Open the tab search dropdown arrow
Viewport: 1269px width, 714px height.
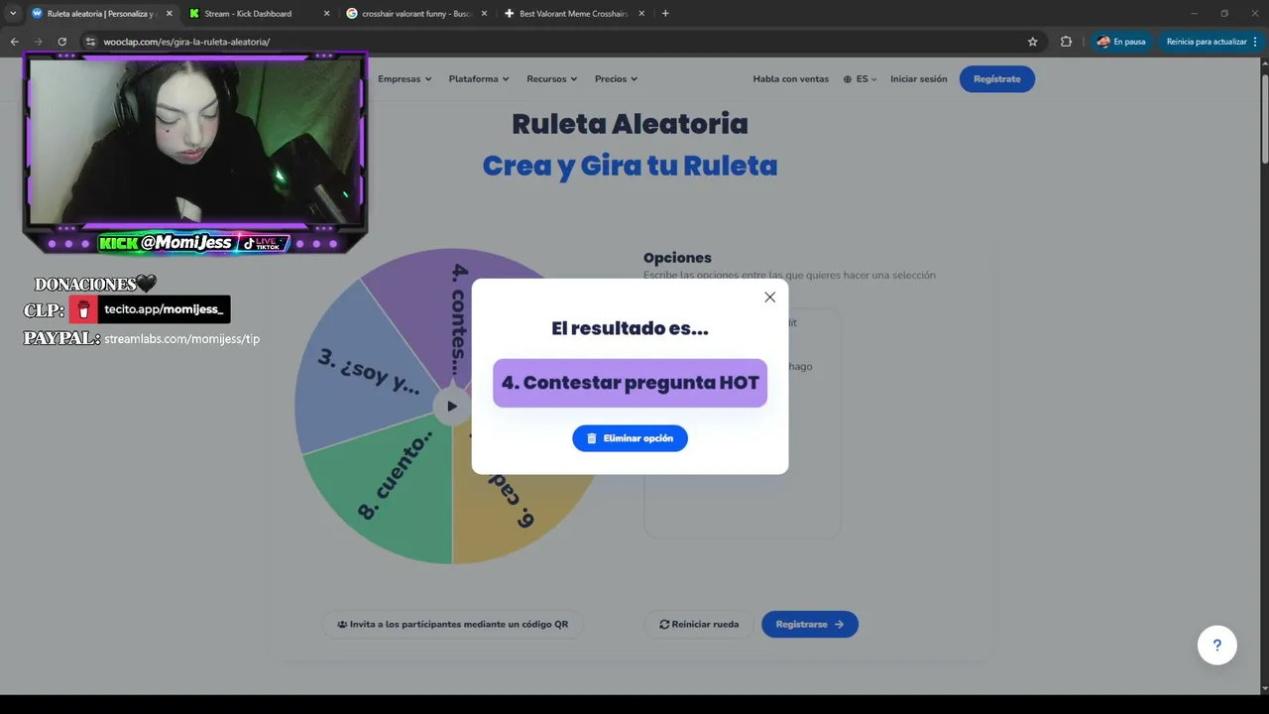click(x=13, y=14)
